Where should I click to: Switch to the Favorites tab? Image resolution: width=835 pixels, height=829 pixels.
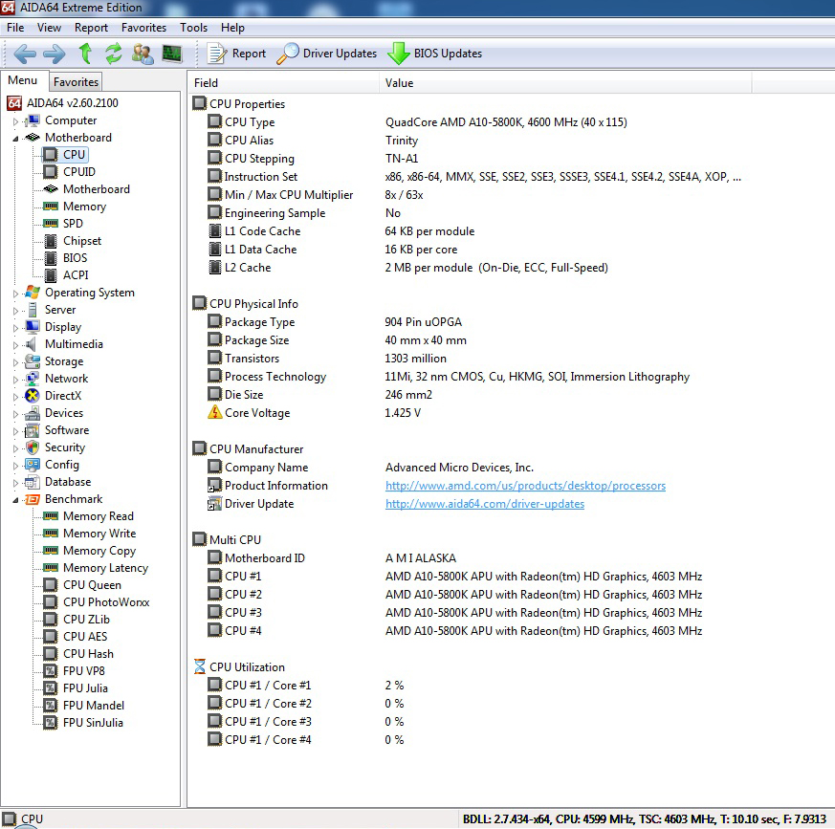point(76,82)
